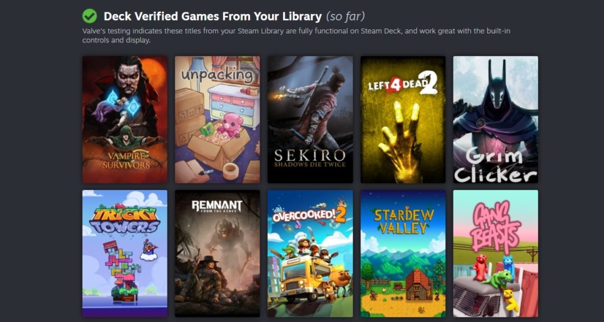Choose the Overcooked! 2 game tile
This screenshot has width=604, height=322.
click(310, 254)
